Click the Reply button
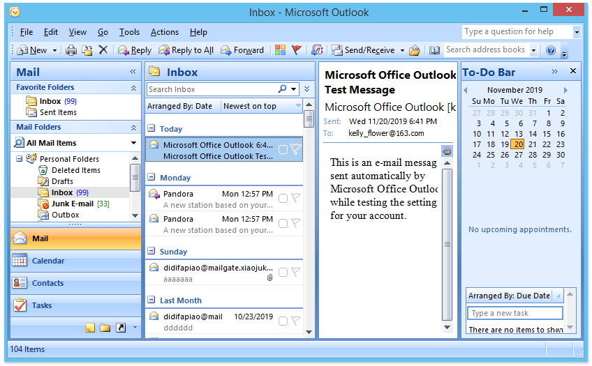This screenshot has width=592, height=366. tap(135, 50)
